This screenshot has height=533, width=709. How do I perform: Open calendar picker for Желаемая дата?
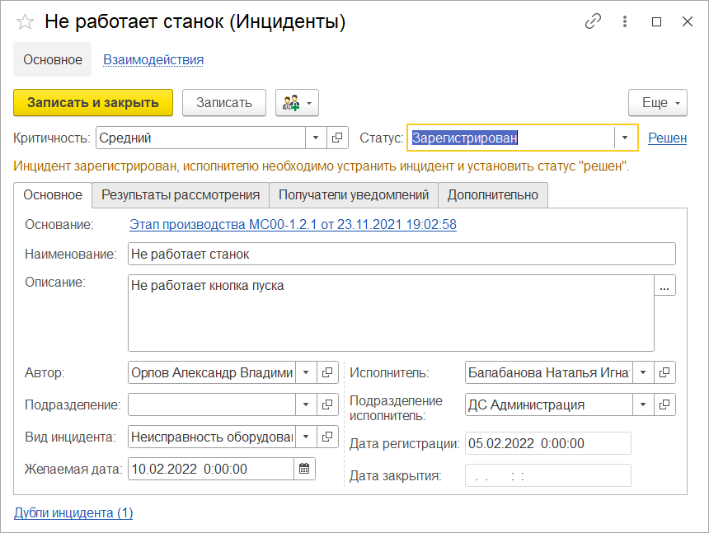coord(304,469)
